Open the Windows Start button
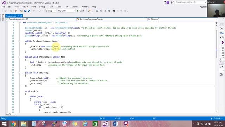Screen dimensions: 225x127 (x=4, y=124)
